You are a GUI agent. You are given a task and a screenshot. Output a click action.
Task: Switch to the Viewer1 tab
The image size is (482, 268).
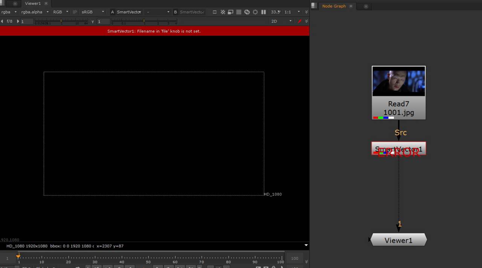[33, 3]
